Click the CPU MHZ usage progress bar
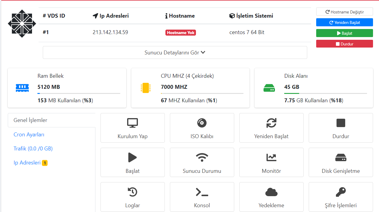 pyautogui.click(x=202, y=94)
